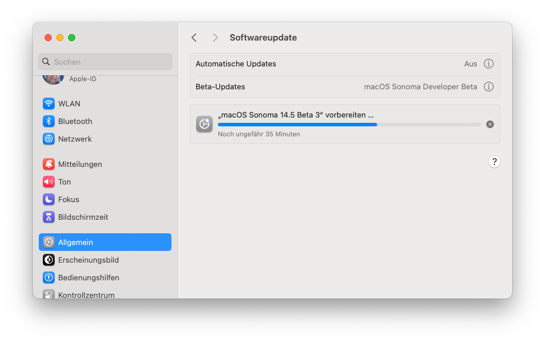
Task: Open Kontrollzentrum settings
Action: tap(86, 295)
